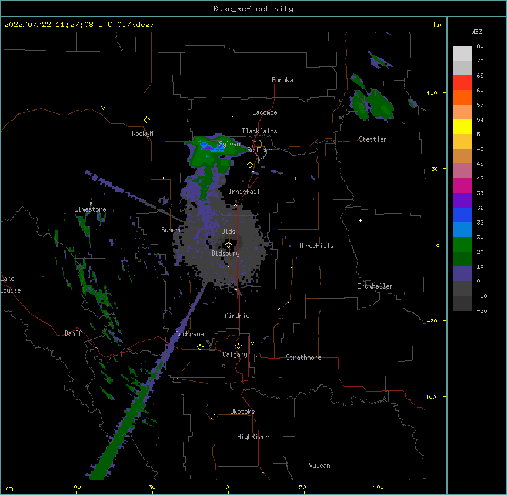The image size is (507, 495).
Task: Click the HighRiver town label
Action: coord(253,437)
